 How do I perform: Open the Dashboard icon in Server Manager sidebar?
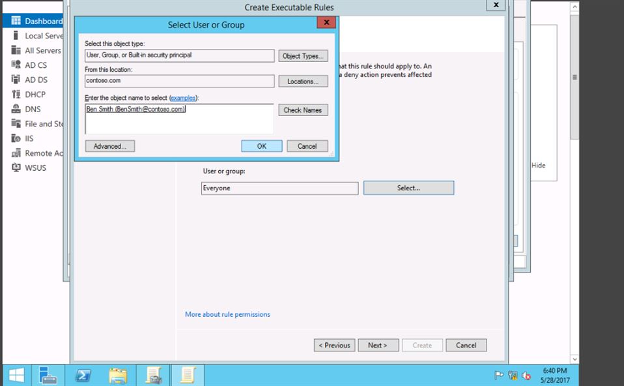[x=16, y=21]
